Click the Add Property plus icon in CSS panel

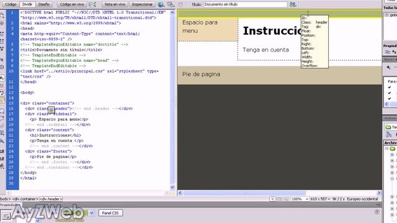click(388, 68)
